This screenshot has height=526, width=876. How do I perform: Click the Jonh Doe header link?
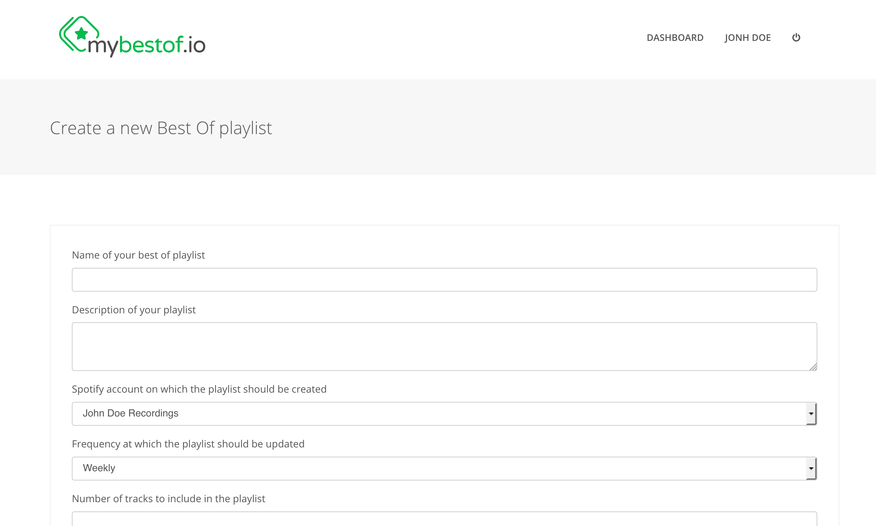pyautogui.click(x=747, y=37)
